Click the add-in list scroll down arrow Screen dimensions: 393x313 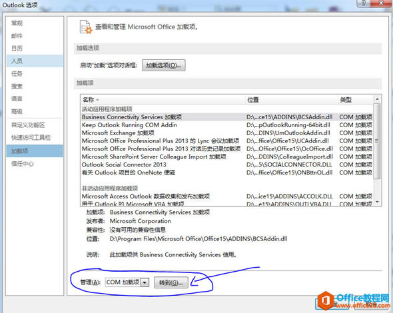377,202
